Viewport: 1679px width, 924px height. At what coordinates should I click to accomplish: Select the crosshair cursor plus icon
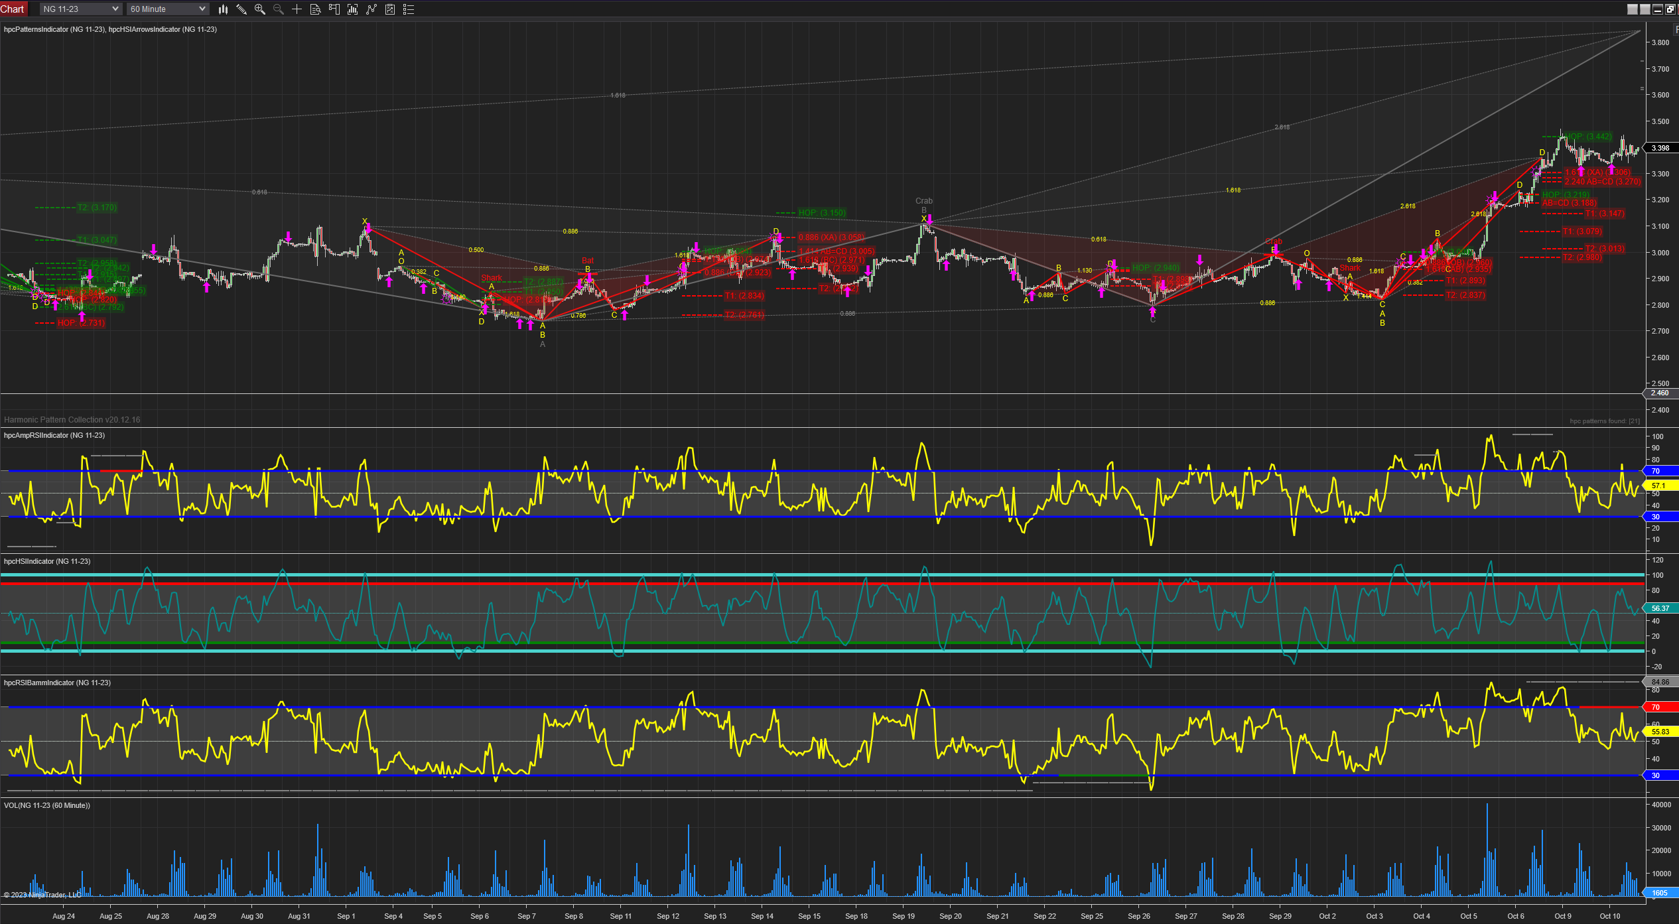pyautogui.click(x=297, y=9)
